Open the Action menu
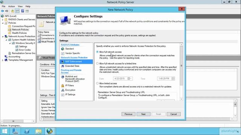 12,6
